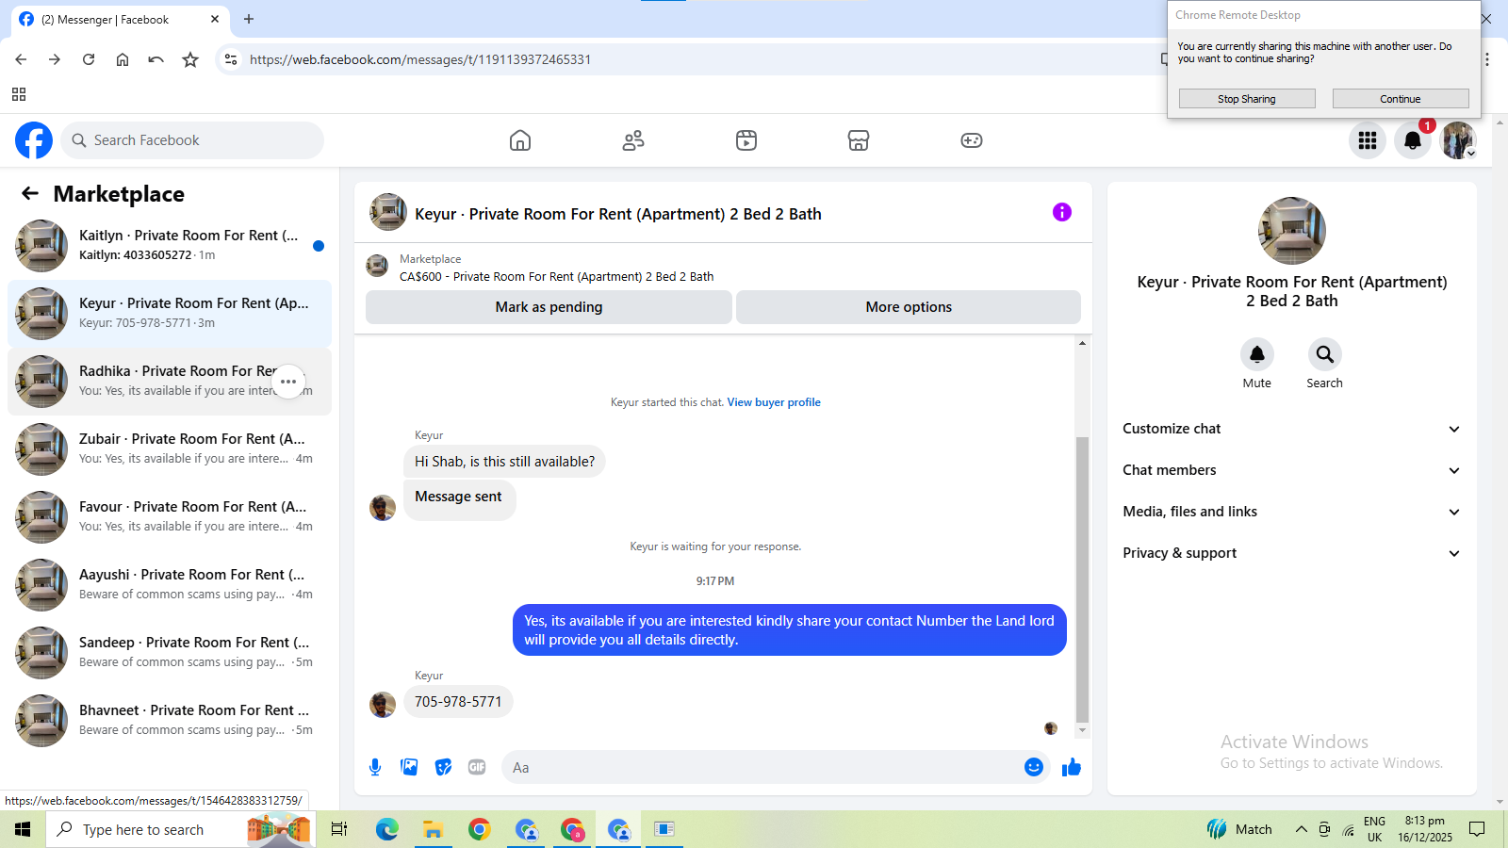Screen dimensions: 1508x848
Task: Click Mark as pending button
Action: pos(549,307)
